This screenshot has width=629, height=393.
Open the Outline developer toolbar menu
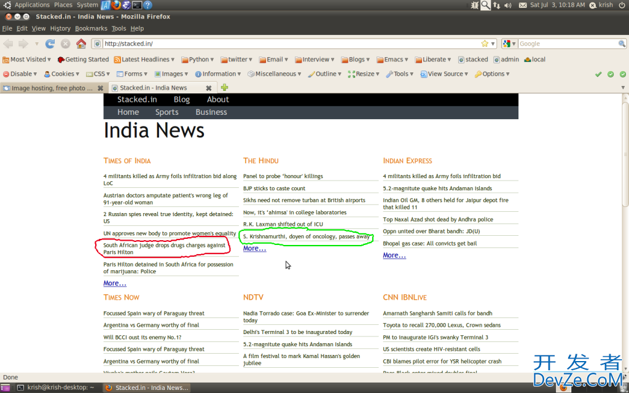pos(324,74)
